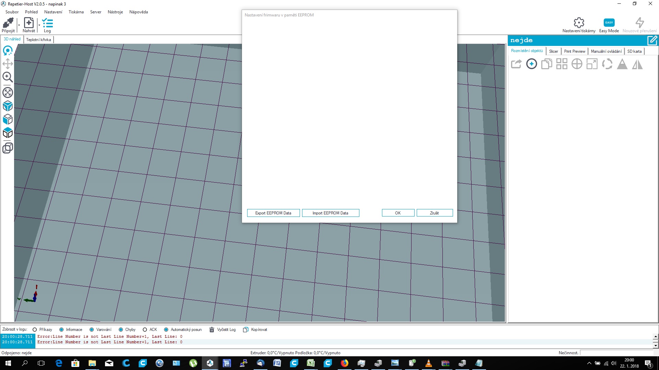This screenshot has height=370, width=659.
Task: Select the zoom magnifier tool in left sidebar
Action: (x=8, y=77)
